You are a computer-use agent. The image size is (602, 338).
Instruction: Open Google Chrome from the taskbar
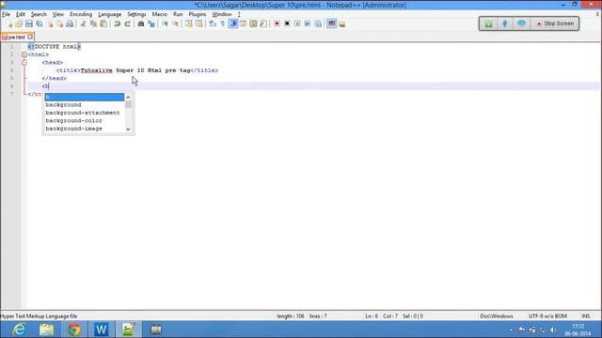pos(74,330)
